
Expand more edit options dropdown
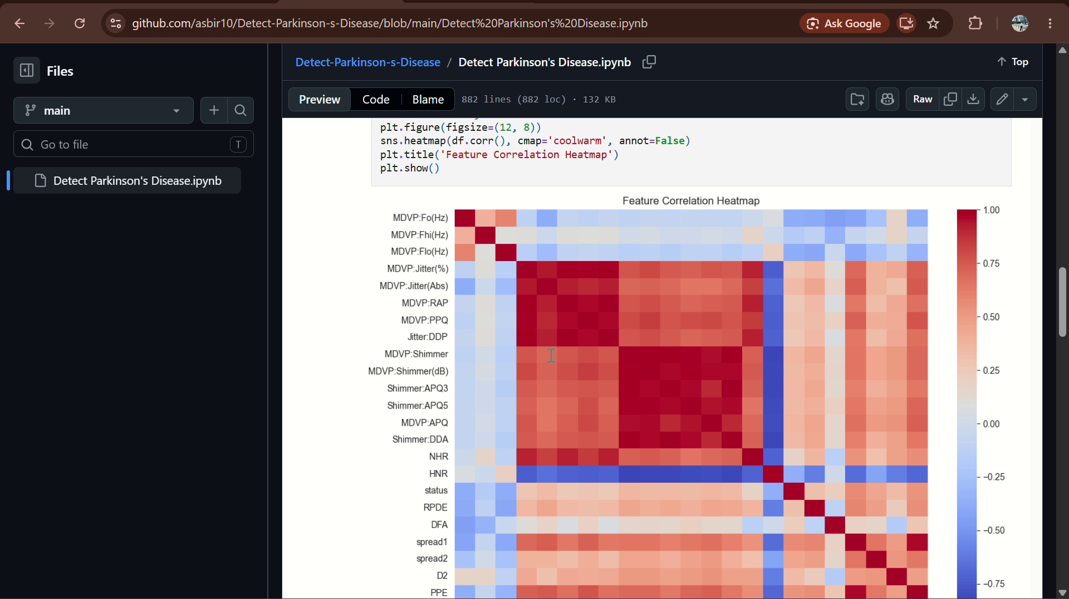1025,99
